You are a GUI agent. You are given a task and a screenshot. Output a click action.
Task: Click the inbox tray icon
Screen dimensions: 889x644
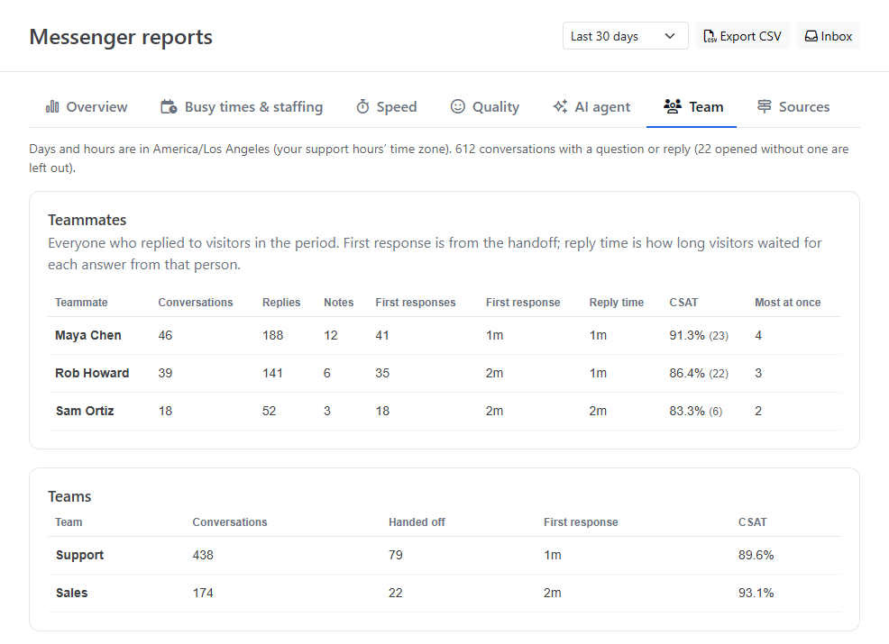coord(811,36)
